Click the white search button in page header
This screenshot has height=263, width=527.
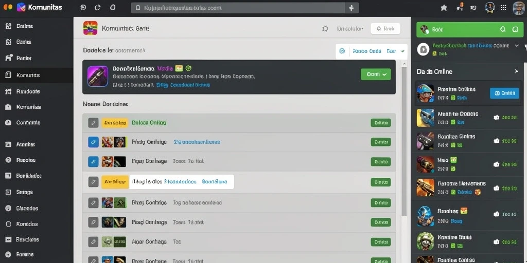tap(385, 29)
